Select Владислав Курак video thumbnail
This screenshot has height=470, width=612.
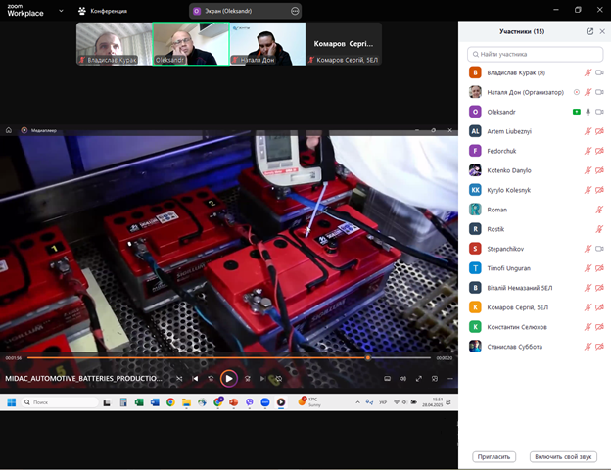tap(114, 44)
